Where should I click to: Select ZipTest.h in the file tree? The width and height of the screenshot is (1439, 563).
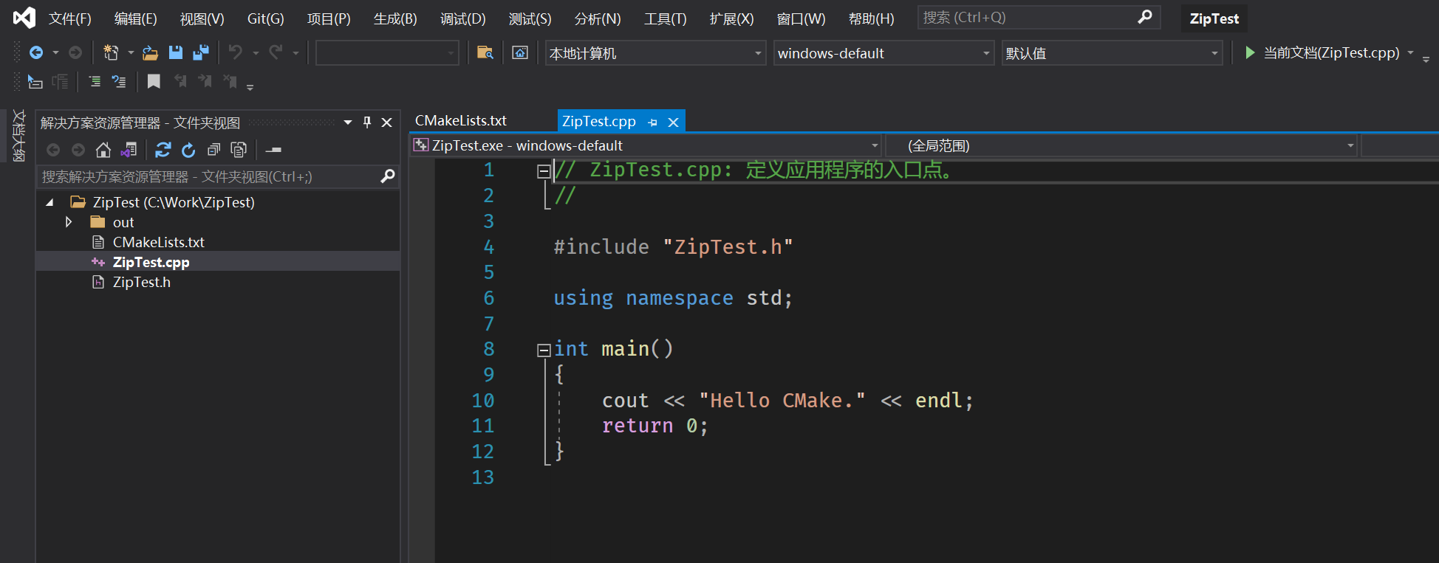pyautogui.click(x=141, y=282)
